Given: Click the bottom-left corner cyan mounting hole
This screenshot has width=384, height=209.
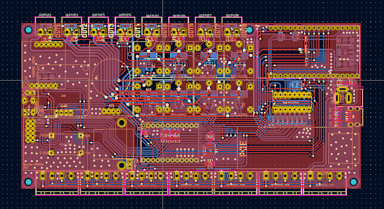Looking at the screenshot, I should [28, 182].
